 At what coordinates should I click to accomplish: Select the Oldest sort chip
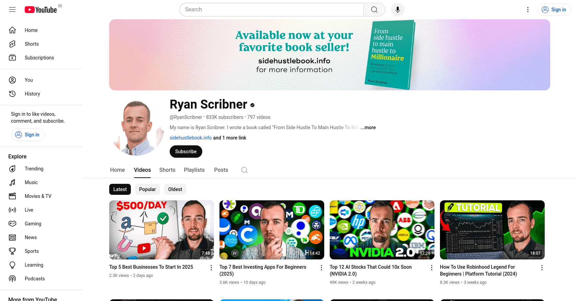tap(175, 189)
